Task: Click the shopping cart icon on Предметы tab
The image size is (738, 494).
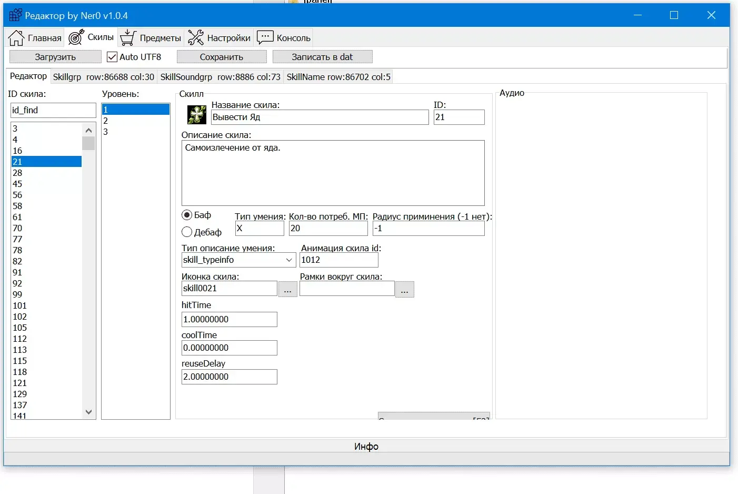Action: [128, 37]
